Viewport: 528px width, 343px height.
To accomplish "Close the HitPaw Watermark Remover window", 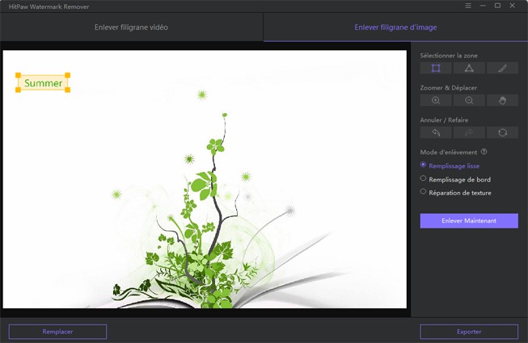I will 512,6.
